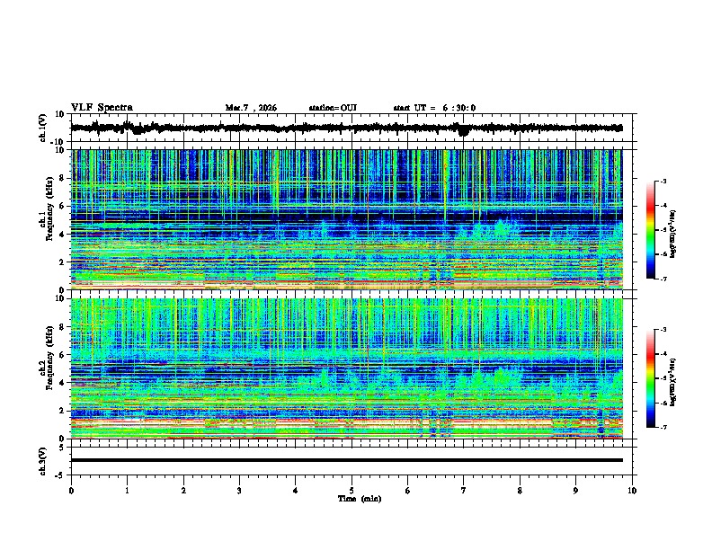Click the "station=OUI" header label
Screen dimensions: 712x550
tap(333, 108)
